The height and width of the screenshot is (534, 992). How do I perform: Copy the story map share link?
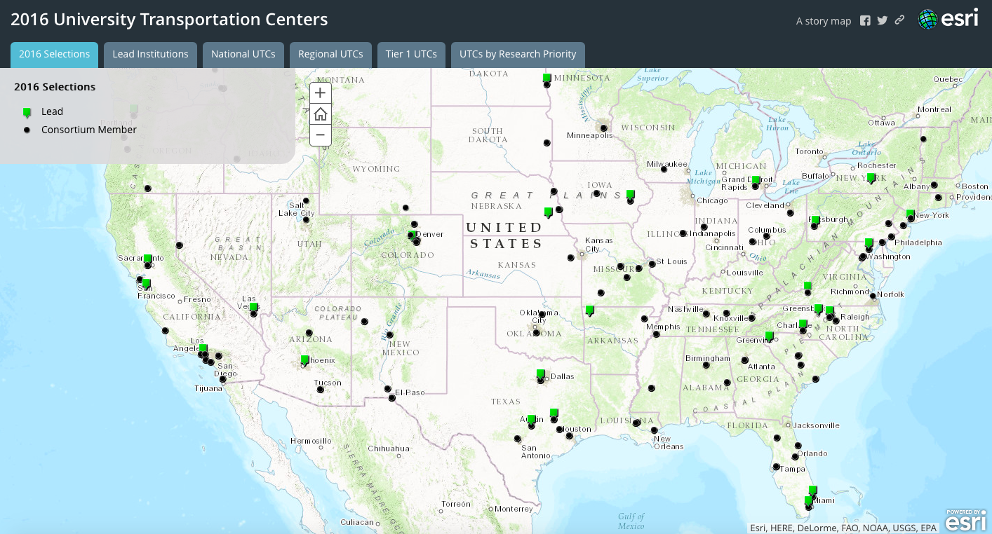[x=899, y=20]
